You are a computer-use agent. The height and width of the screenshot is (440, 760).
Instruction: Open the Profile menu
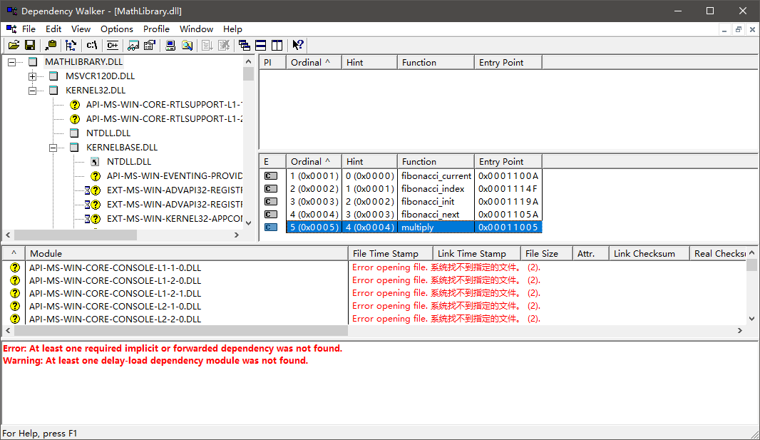[156, 29]
